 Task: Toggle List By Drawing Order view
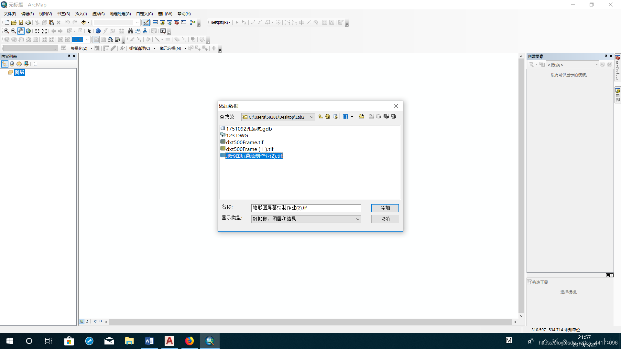(5, 64)
